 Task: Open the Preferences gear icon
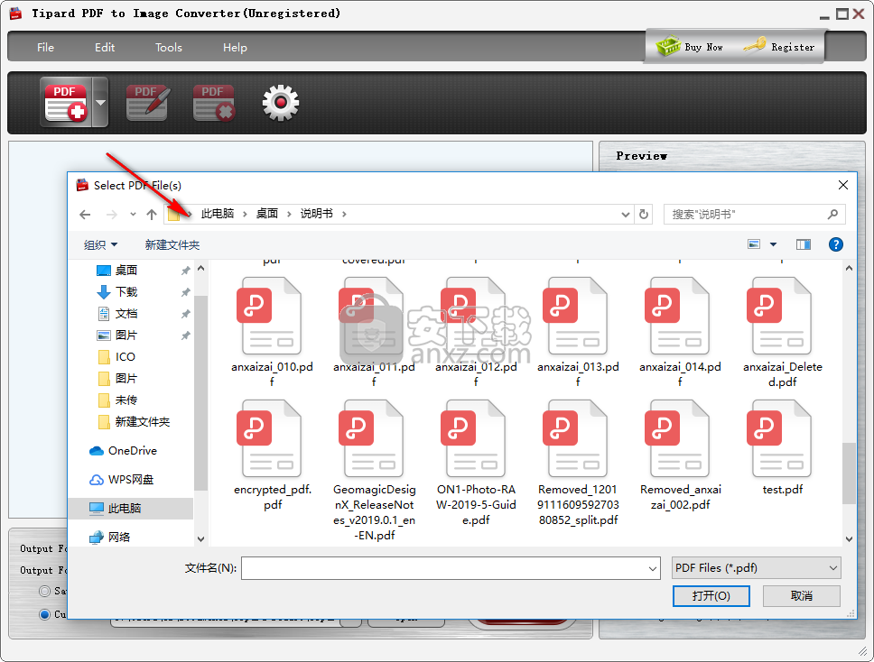[x=281, y=103]
